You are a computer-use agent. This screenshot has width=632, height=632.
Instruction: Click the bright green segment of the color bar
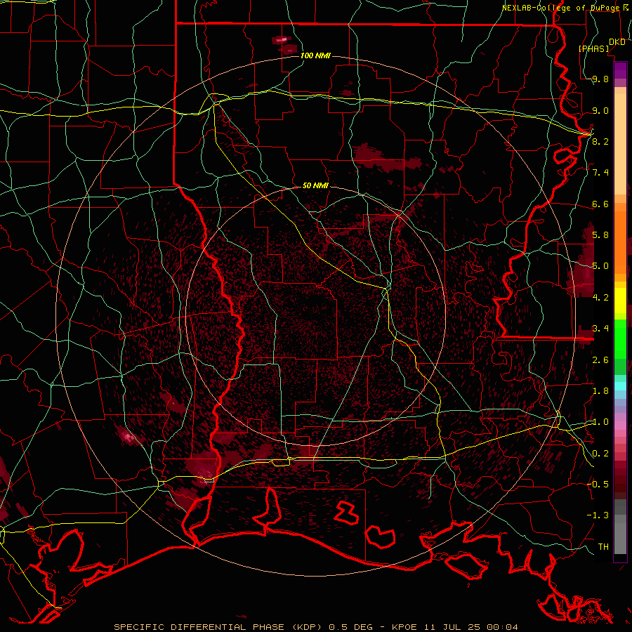tap(620, 339)
